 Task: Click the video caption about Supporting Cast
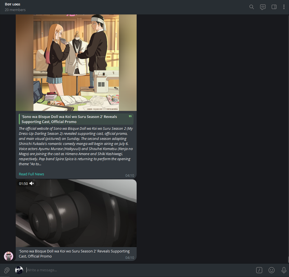click(74, 254)
